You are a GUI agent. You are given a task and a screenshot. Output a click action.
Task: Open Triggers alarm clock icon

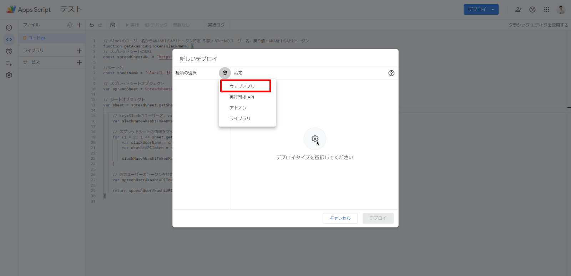point(9,52)
